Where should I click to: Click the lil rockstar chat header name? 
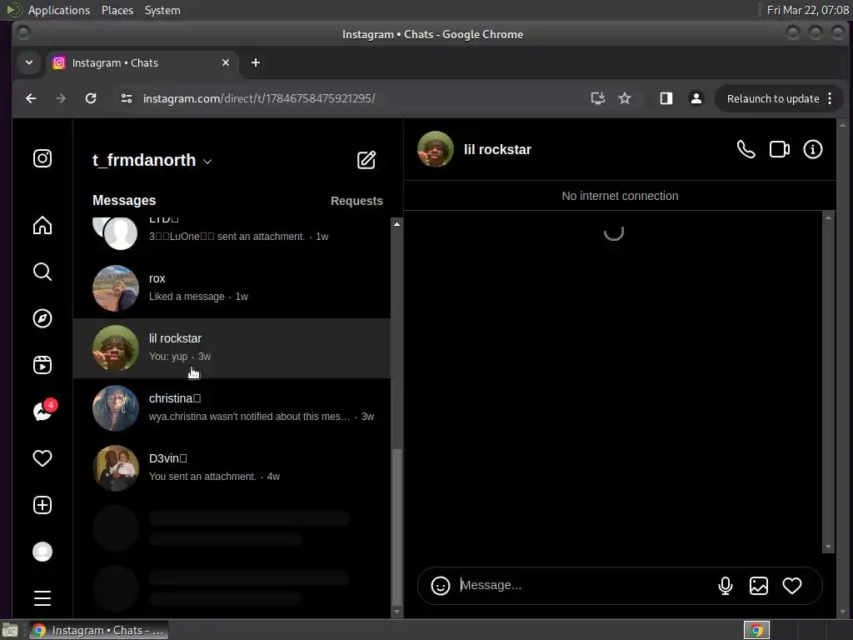point(497,150)
